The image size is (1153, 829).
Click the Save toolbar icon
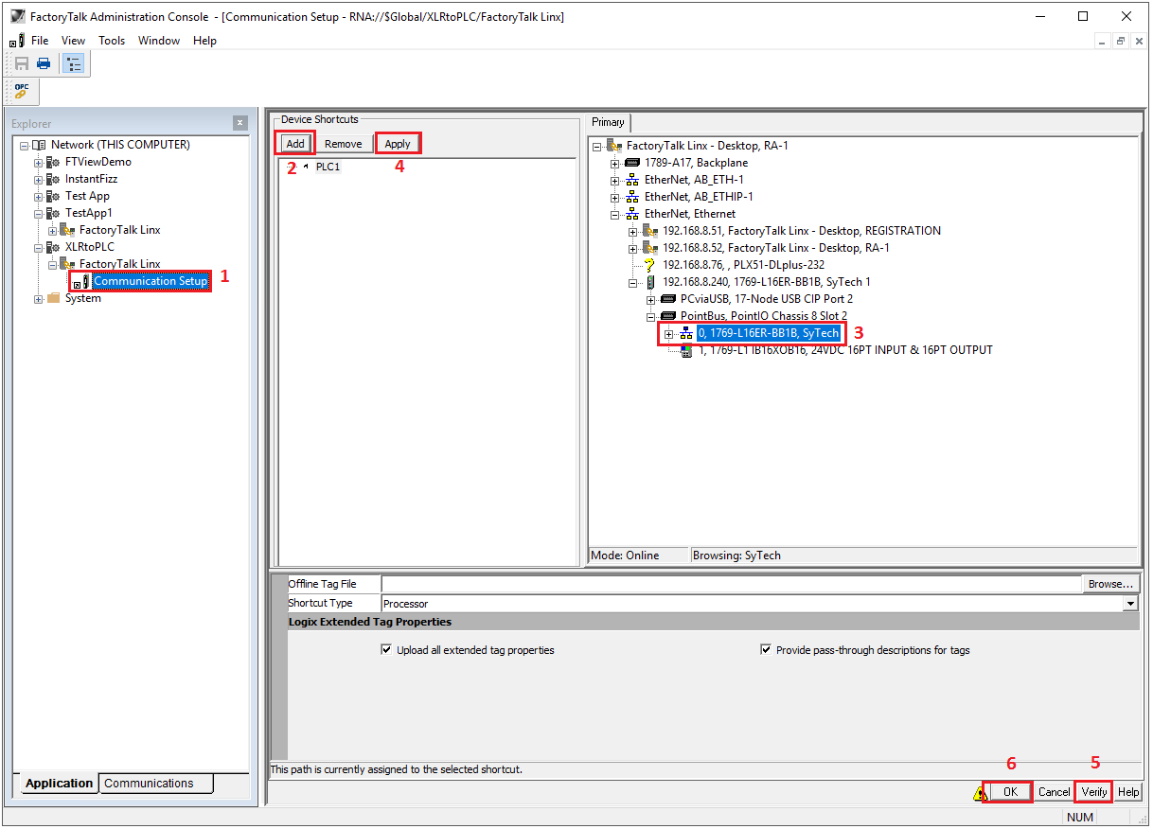[x=22, y=63]
